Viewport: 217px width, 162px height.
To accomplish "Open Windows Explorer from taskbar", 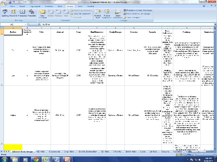I will coord(15,160).
